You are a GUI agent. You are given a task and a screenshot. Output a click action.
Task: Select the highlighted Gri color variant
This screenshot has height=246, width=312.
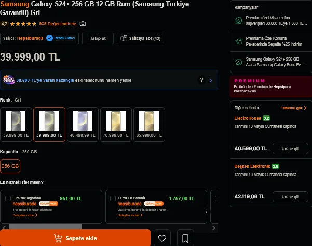pos(49,124)
